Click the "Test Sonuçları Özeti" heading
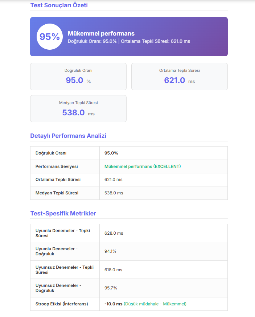This screenshot has width=255, height=317. (x=59, y=5)
